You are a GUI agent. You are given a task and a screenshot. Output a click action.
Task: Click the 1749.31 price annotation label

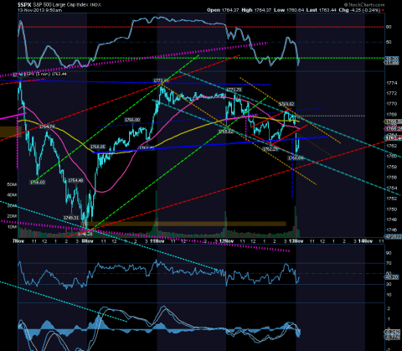click(x=71, y=218)
